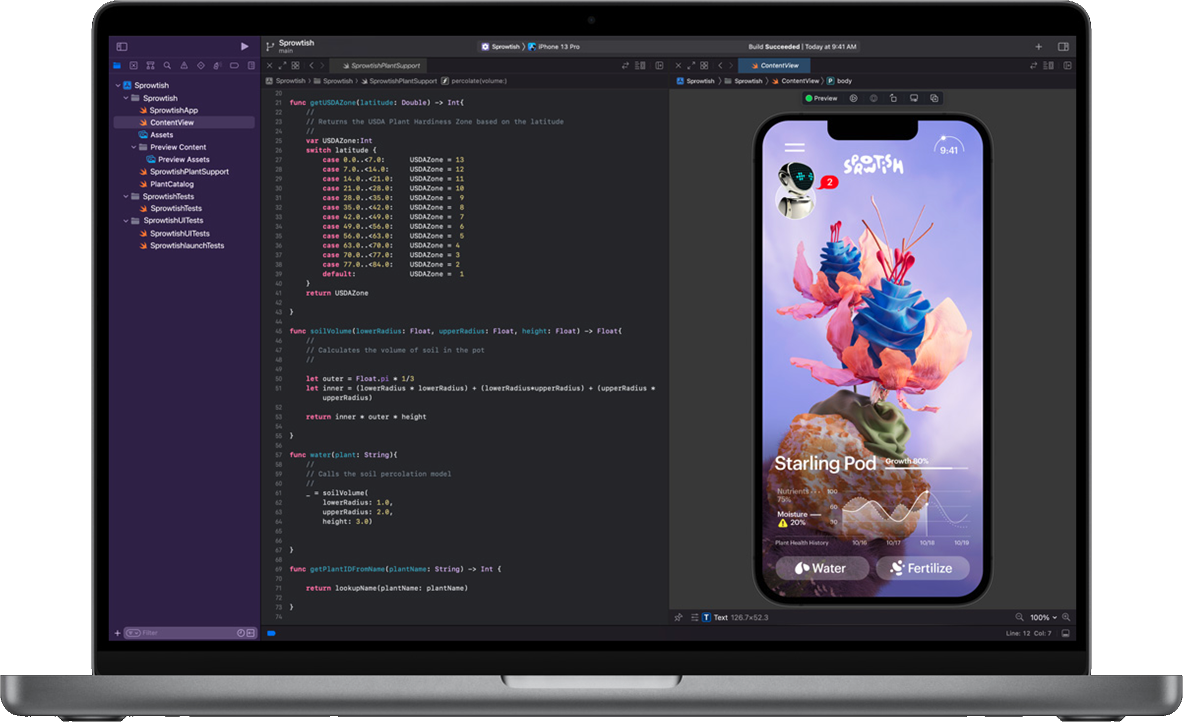Open related items grid in left editor
This screenshot has height=722, width=1183.
tap(295, 65)
